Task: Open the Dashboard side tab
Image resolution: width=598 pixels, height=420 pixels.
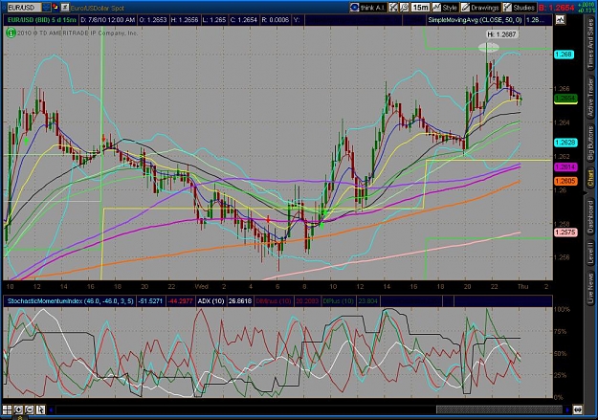Action: 590,215
